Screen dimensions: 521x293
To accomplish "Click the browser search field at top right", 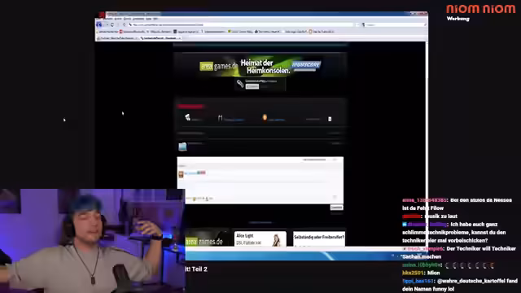I will 394,25.
